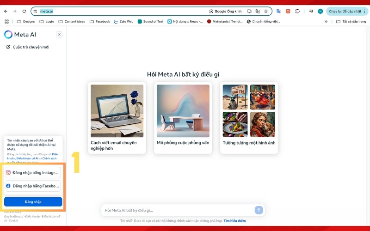The height and width of the screenshot is (231, 370).
Task: Open the Content ideas bookmark folder
Action: coord(72,21)
